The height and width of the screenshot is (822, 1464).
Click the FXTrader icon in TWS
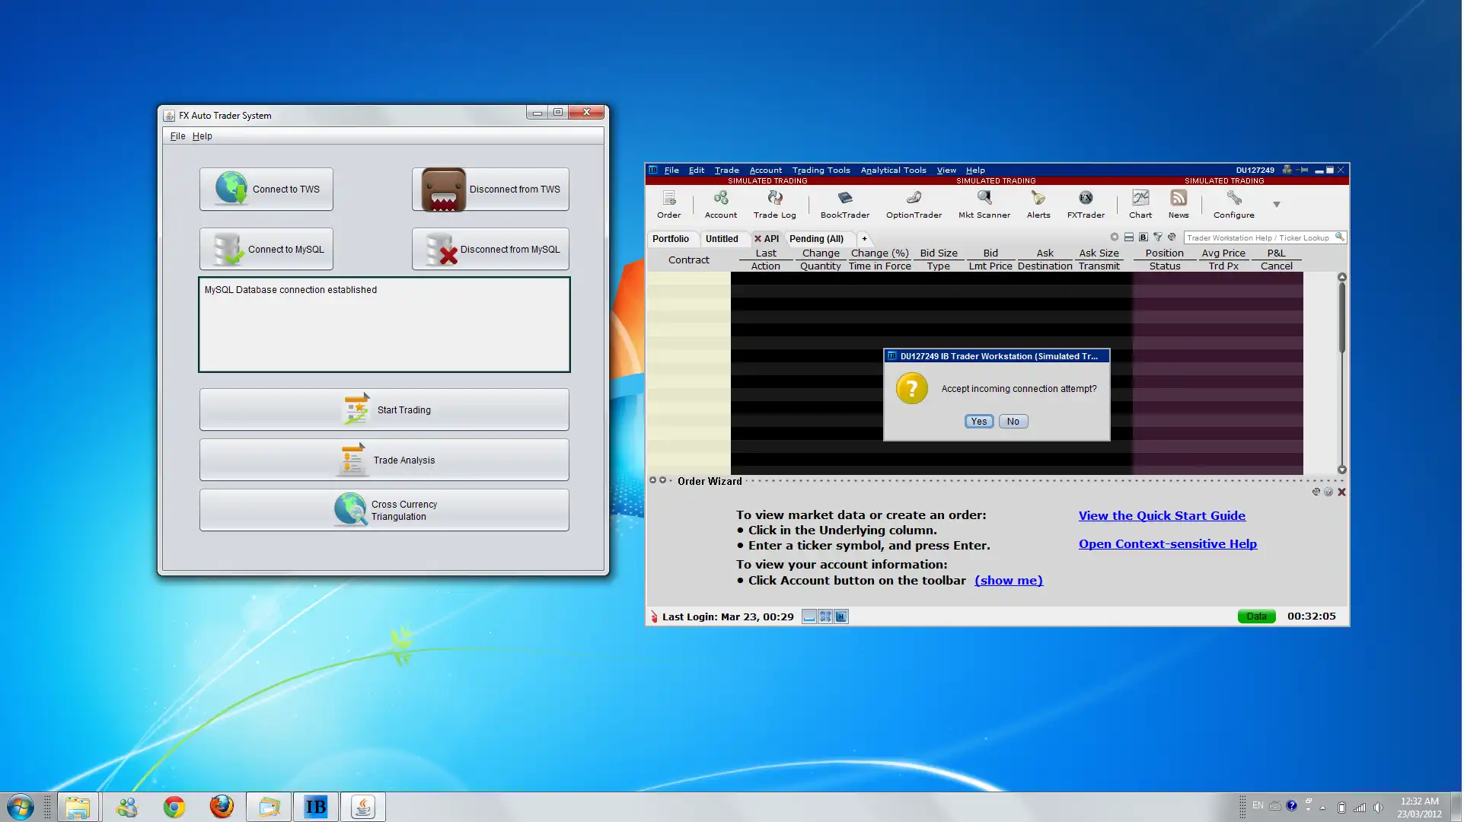[x=1085, y=203]
